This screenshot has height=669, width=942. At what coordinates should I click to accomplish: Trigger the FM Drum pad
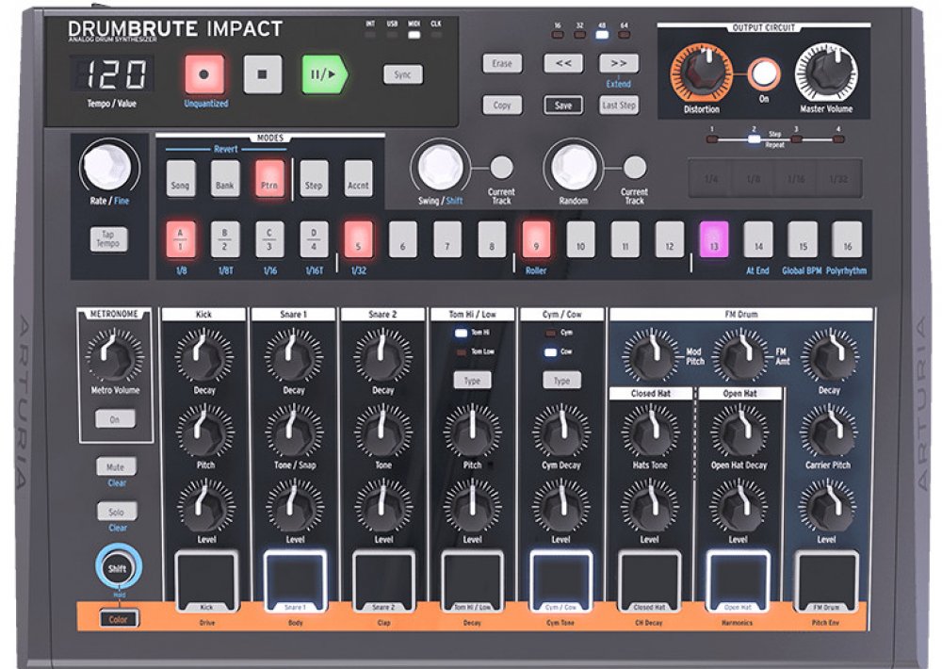pos(826,577)
